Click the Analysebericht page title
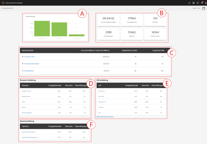The image size is (207, 144). pos(7,8)
